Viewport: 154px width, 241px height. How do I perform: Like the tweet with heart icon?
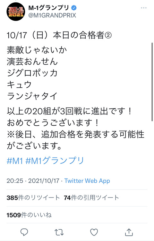coord(94,232)
